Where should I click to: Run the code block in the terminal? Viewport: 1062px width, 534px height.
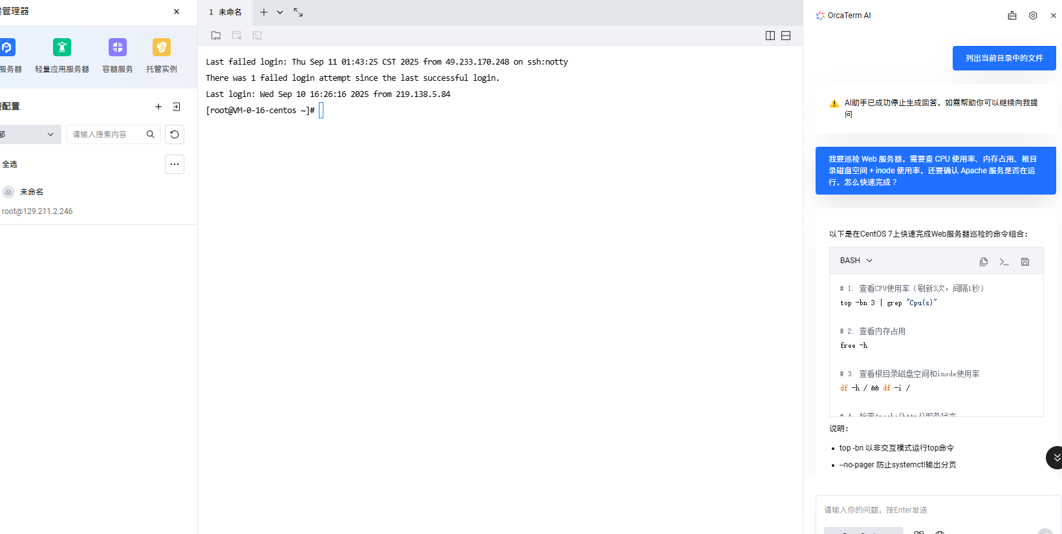[x=1004, y=262]
